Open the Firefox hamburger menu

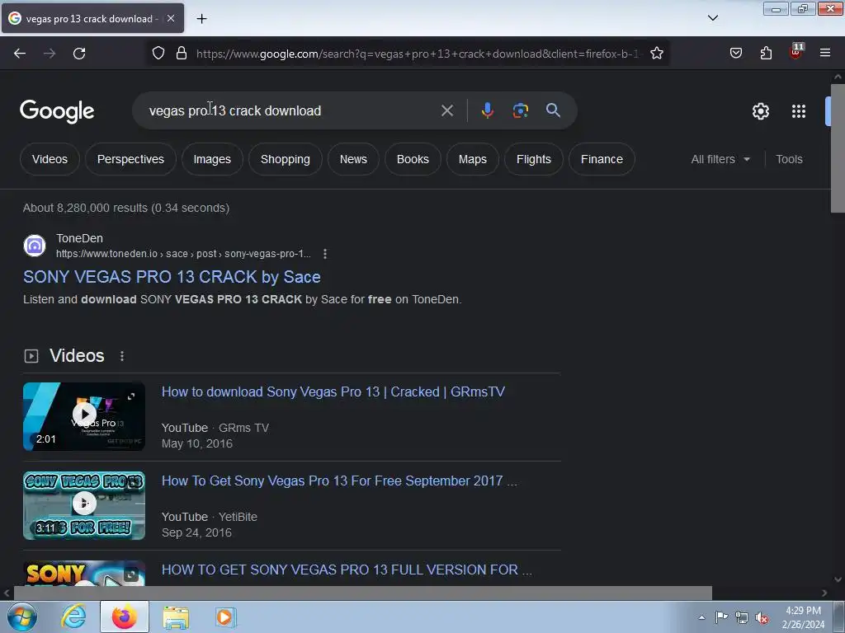(x=825, y=54)
